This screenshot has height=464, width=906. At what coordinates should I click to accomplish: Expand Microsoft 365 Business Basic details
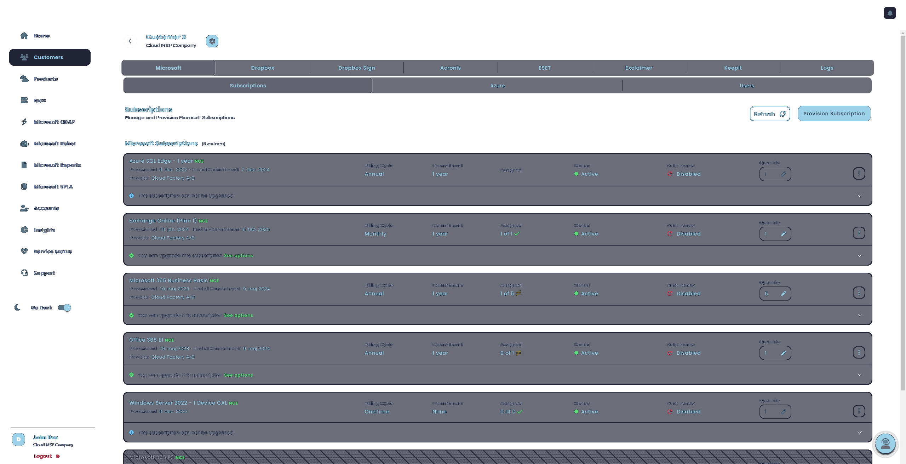coord(860,315)
